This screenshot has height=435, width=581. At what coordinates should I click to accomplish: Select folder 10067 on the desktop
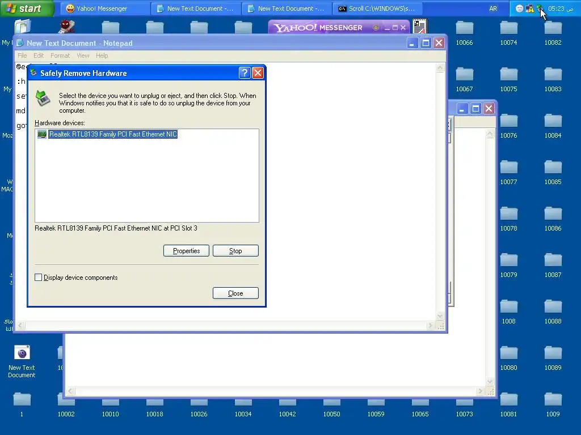(x=464, y=79)
